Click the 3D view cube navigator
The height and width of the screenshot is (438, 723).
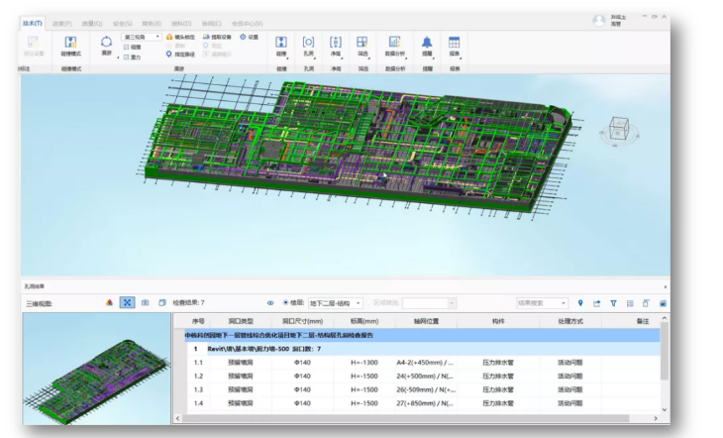pyautogui.click(x=618, y=131)
